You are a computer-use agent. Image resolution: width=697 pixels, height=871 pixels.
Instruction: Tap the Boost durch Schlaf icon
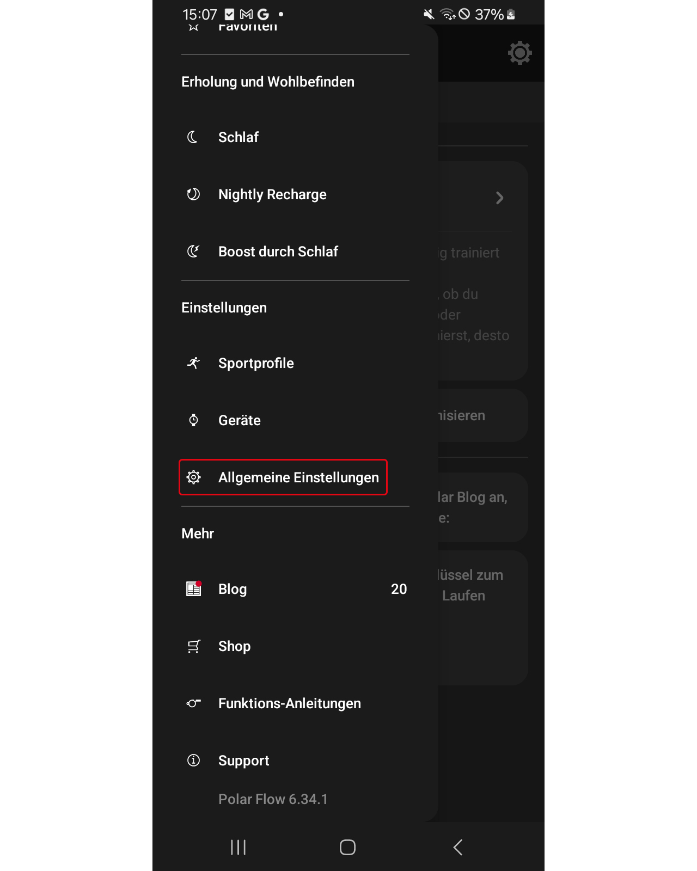tap(193, 252)
